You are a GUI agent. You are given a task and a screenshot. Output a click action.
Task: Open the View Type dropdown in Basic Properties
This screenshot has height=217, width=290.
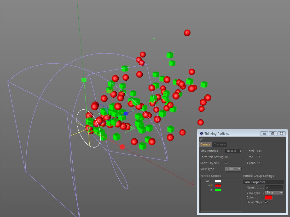click(x=274, y=193)
